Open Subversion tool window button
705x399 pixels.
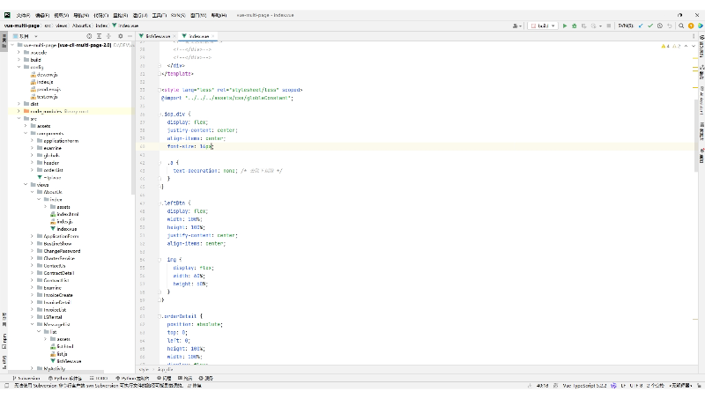pos(26,377)
